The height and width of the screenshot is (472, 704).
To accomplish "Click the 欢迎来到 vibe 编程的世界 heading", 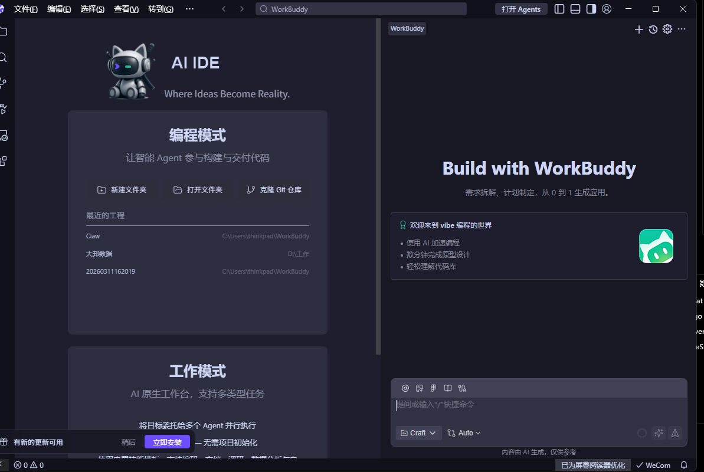I will click(450, 225).
